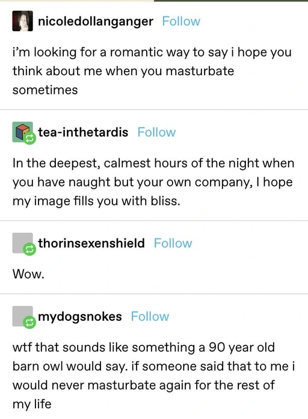Follow nicoledollanganger
The height and width of the screenshot is (419, 308).
tap(181, 22)
